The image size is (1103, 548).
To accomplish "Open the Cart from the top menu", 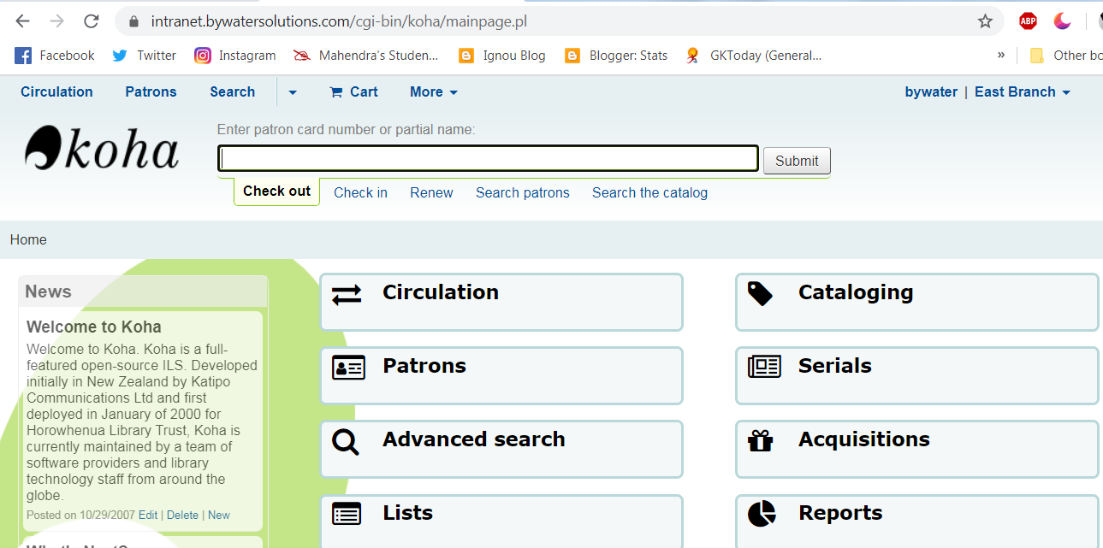I will [x=354, y=92].
